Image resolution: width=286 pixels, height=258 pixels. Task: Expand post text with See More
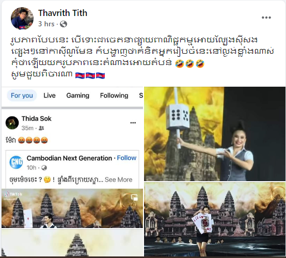coord(119,180)
